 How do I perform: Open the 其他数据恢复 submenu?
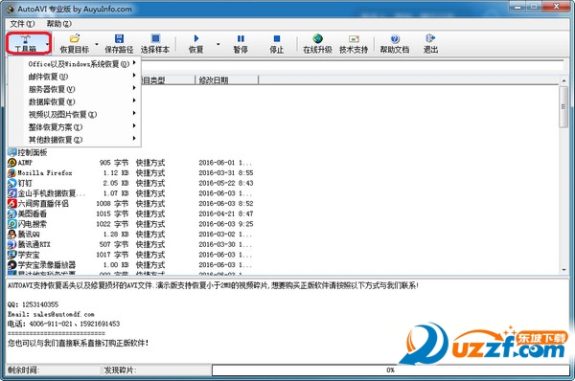coord(75,139)
